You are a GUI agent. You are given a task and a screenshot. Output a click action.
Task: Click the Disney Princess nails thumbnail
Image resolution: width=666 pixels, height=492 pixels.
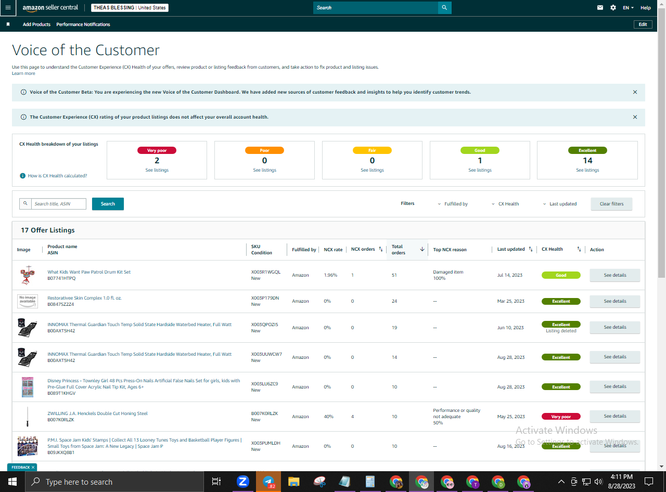tap(28, 387)
